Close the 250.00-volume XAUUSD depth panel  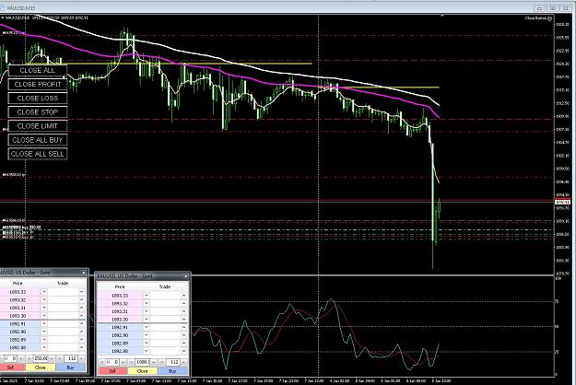pos(83,273)
